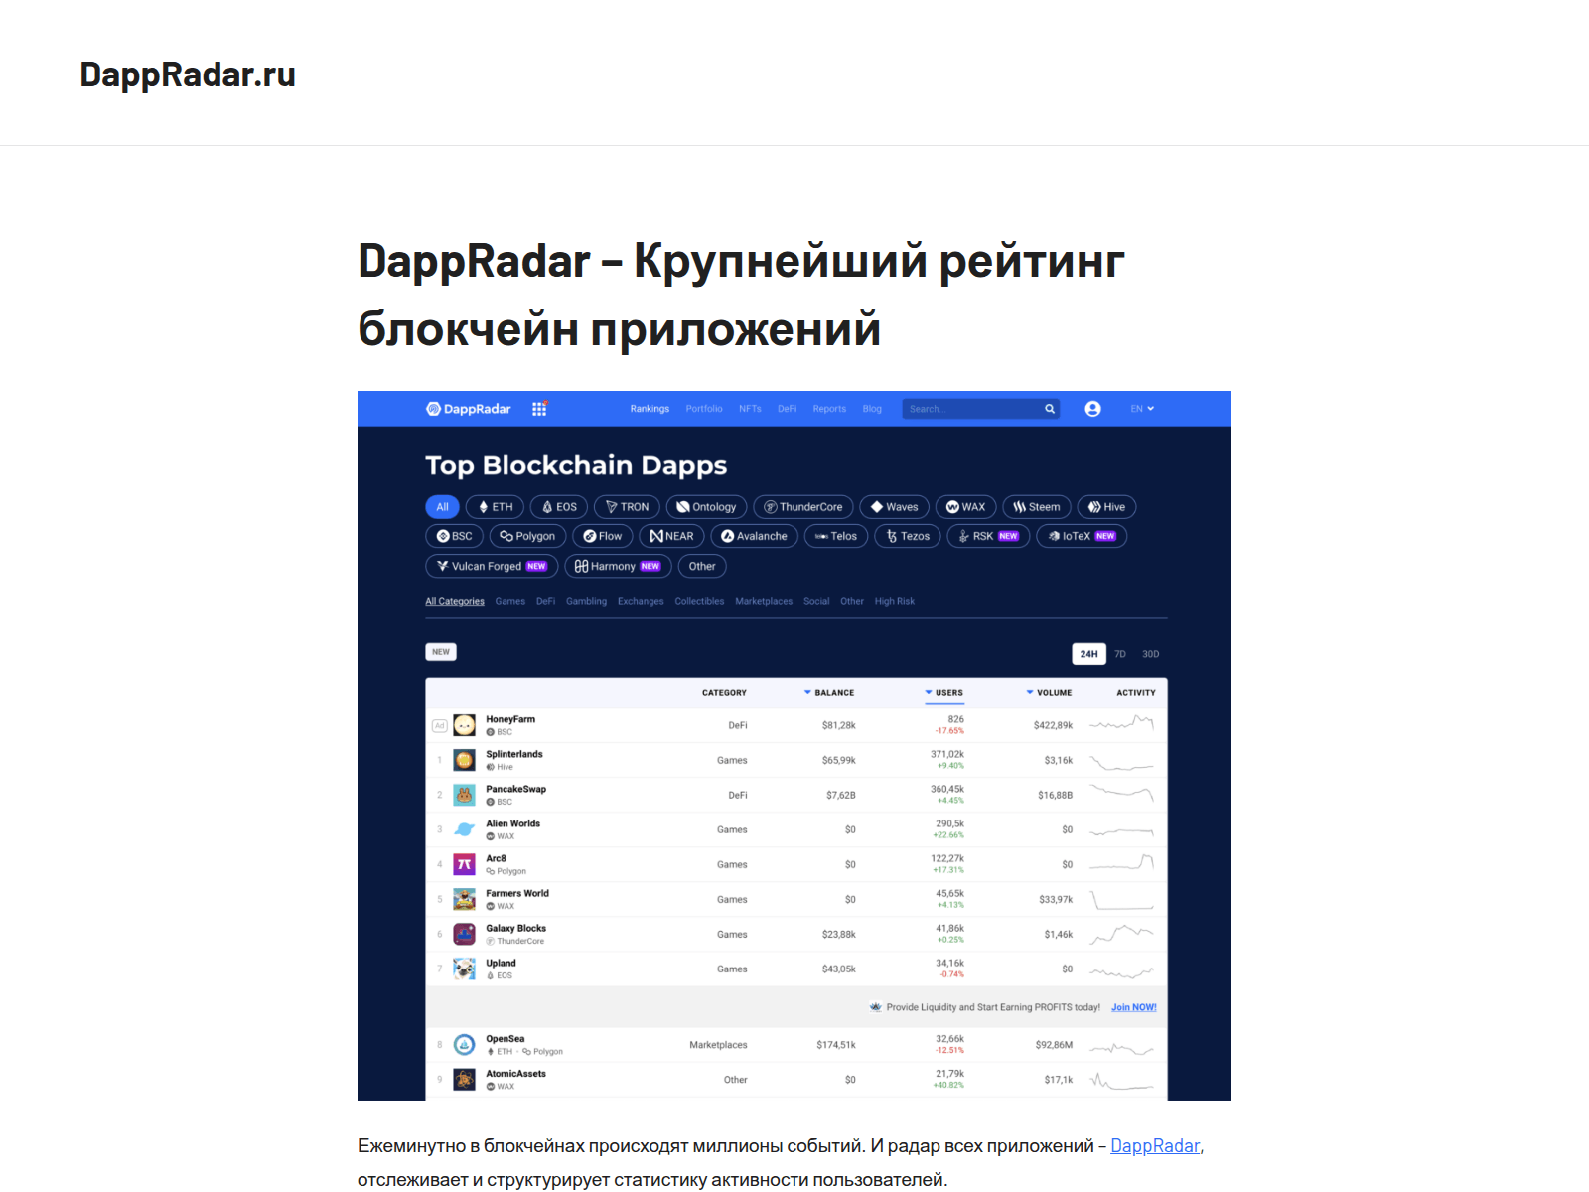
Task: Expand the EN language dropdown
Action: 1142,409
